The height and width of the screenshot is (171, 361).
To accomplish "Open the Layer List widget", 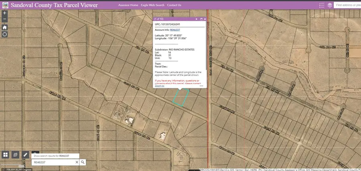I will 330,5.
